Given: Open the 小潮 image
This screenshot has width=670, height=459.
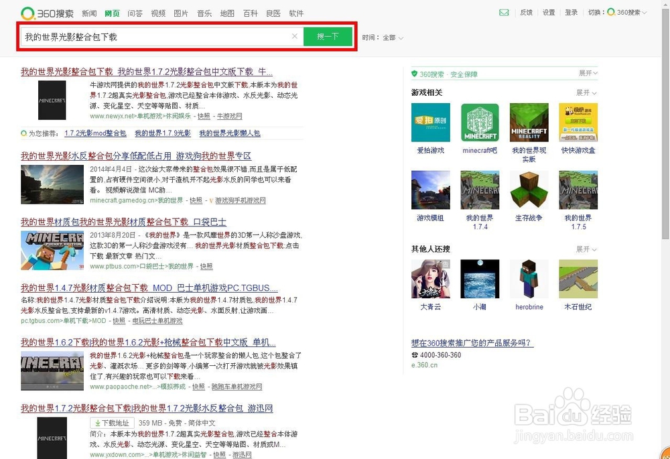Looking at the screenshot, I should coord(480,279).
